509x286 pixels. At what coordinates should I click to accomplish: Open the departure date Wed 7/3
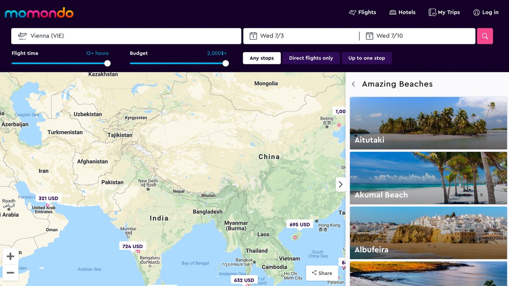(x=301, y=36)
